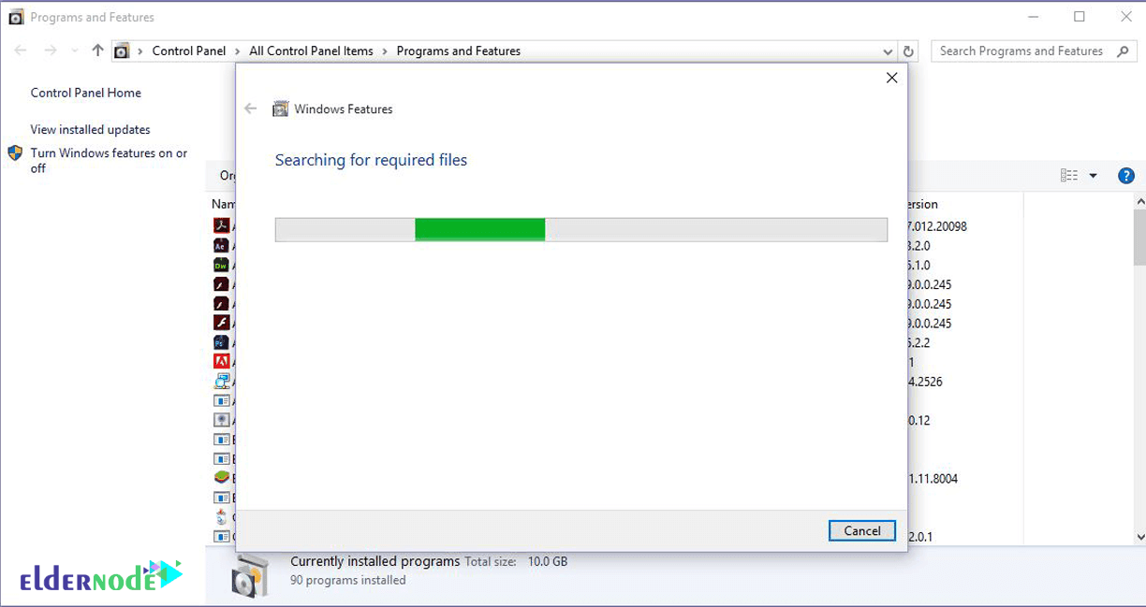Expand the view options dropdown arrow
Image resolution: width=1146 pixels, height=607 pixels.
[1093, 175]
